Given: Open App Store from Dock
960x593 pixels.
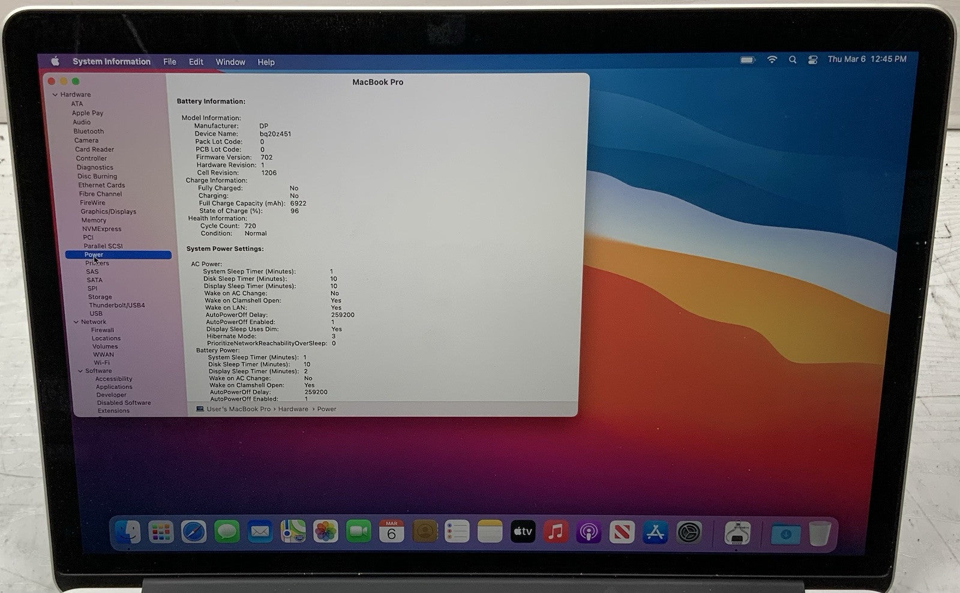Looking at the screenshot, I should pos(655,532).
